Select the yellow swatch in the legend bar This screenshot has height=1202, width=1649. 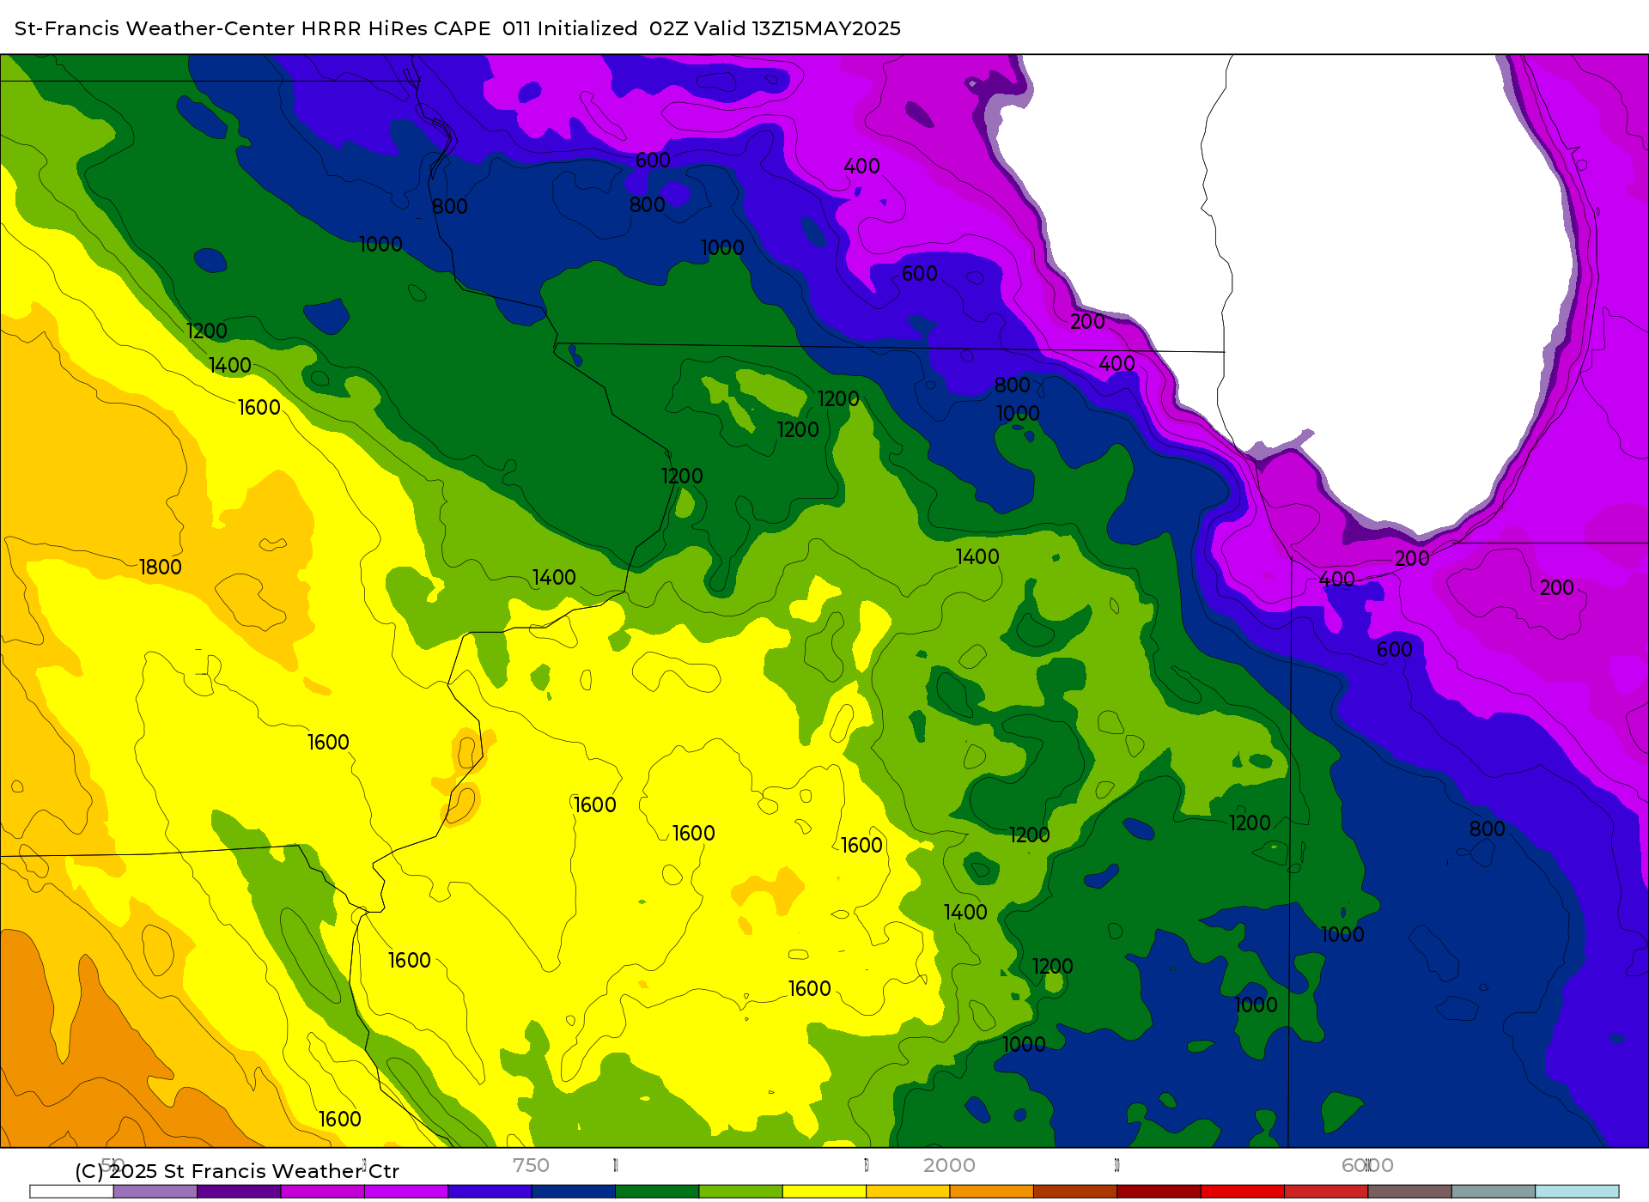(x=824, y=1192)
